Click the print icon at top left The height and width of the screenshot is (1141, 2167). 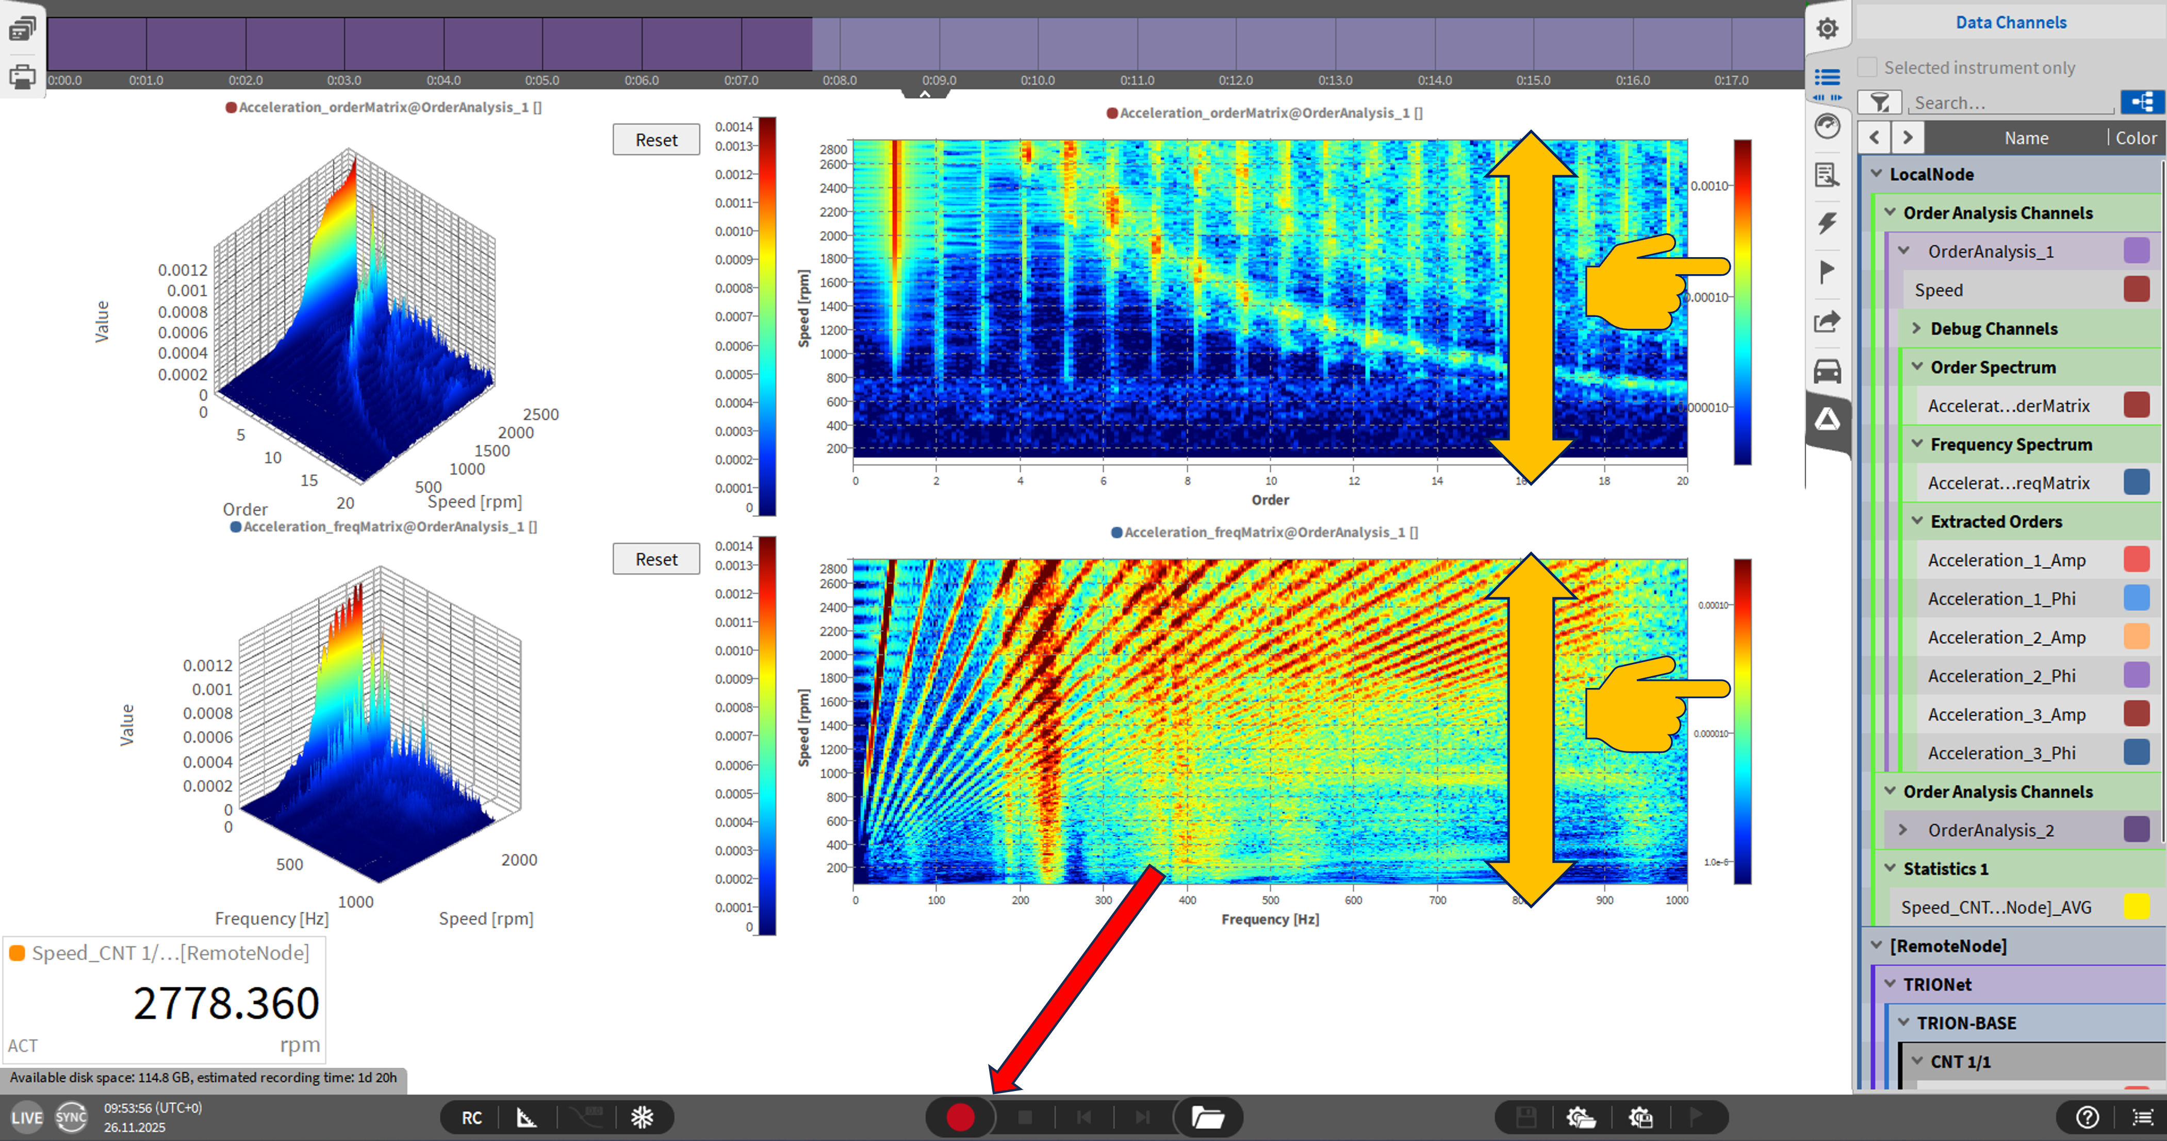(22, 76)
